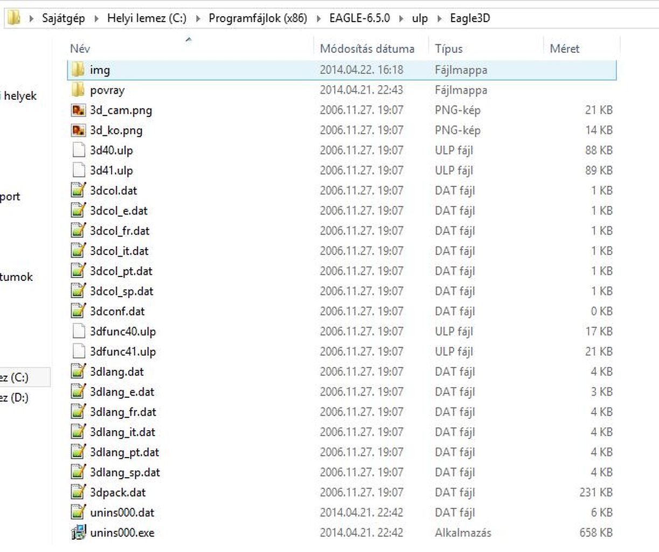This screenshot has width=659, height=552.
Task: Select the 3dpack.dat file name
Action: pos(117,492)
